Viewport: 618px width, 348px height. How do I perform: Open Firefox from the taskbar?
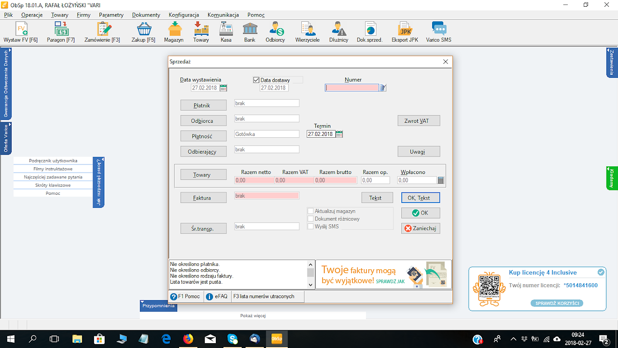click(x=188, y=339)
